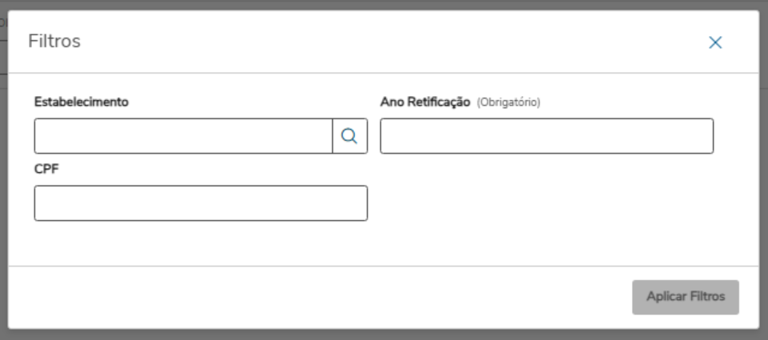Search establishments via the lens icon
The width and height of the screenshot is (768, 340).
[349, 136]
